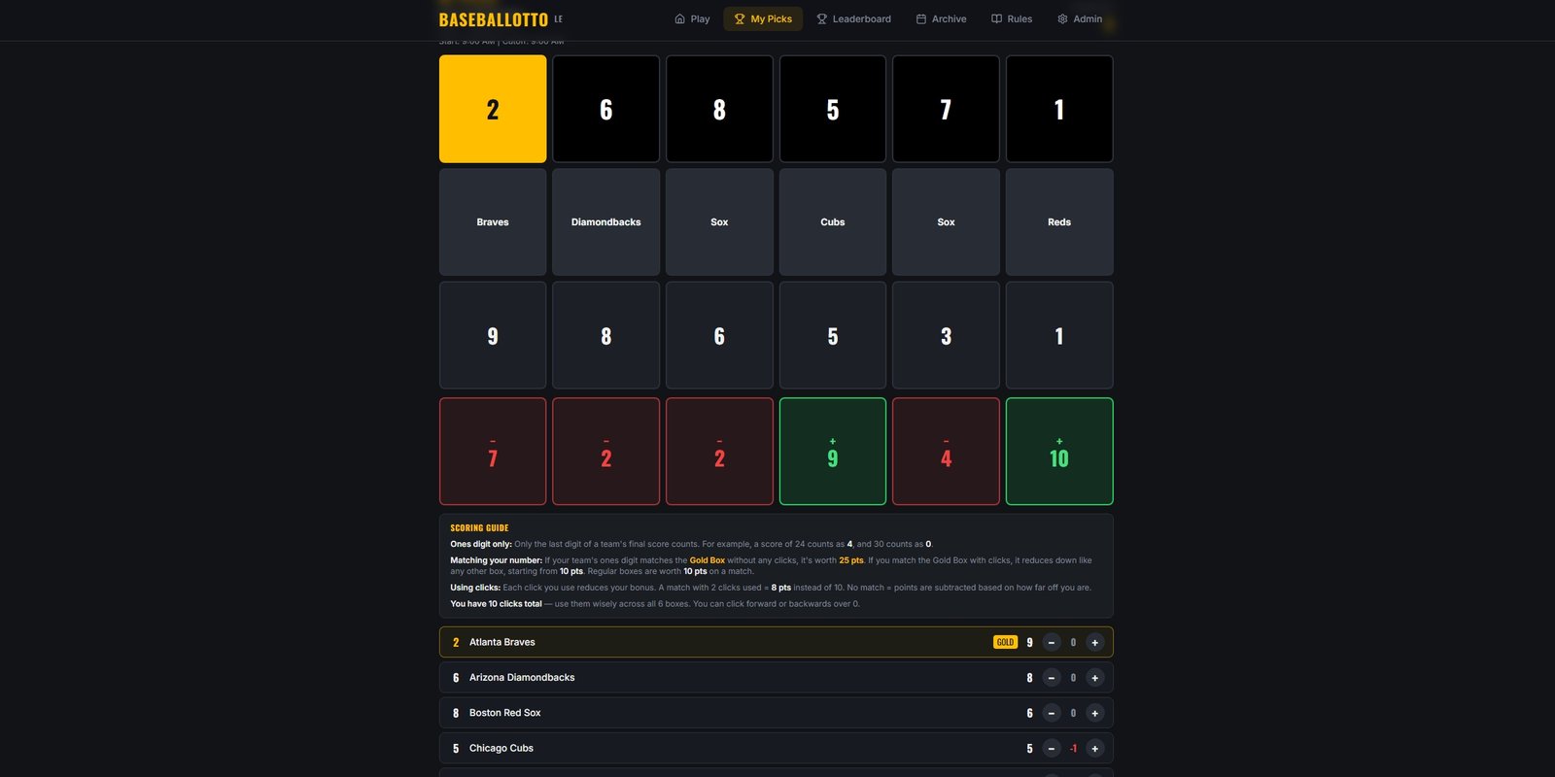Open the Archive section

[x=941, y=18]
